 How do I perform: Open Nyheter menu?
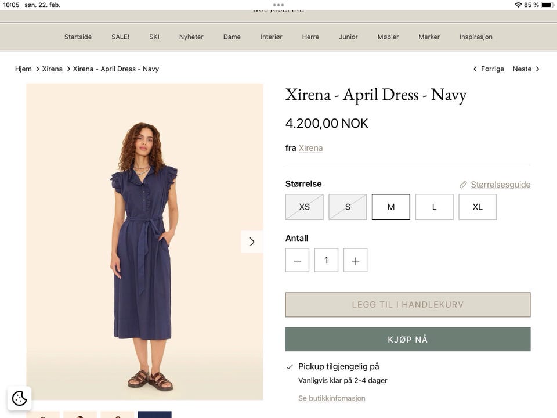[191, 37]
